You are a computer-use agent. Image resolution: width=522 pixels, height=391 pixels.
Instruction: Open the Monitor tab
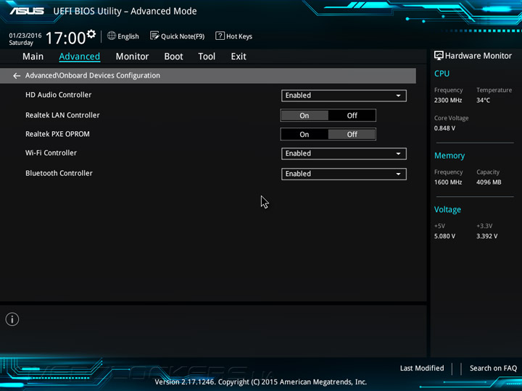[132, 56]
